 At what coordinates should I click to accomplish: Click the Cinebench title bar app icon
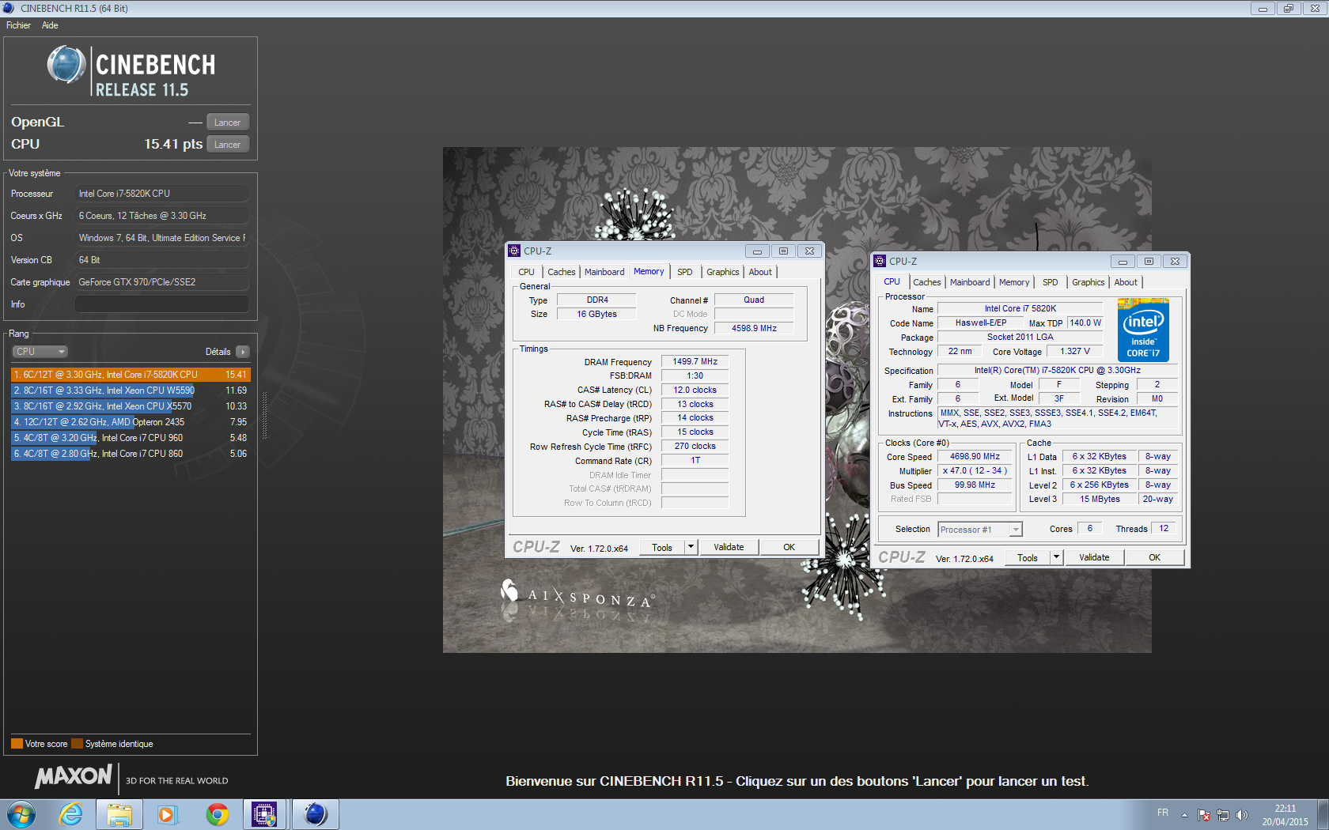tap(9, 9)
